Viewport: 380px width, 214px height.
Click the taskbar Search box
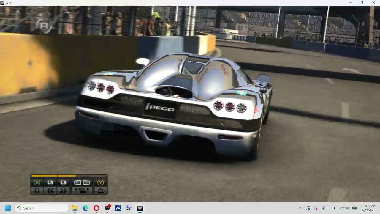click(41, 208)
